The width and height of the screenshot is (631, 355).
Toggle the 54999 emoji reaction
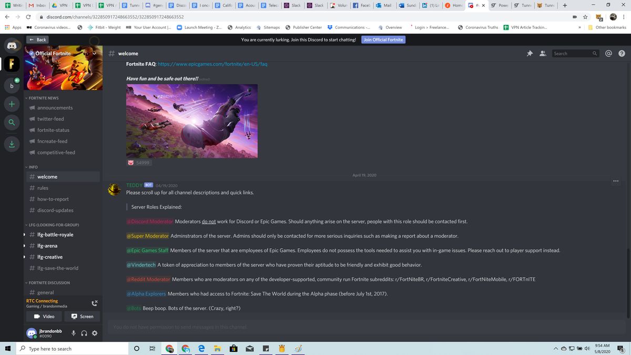pyautogui.click(x=138, y=163)
